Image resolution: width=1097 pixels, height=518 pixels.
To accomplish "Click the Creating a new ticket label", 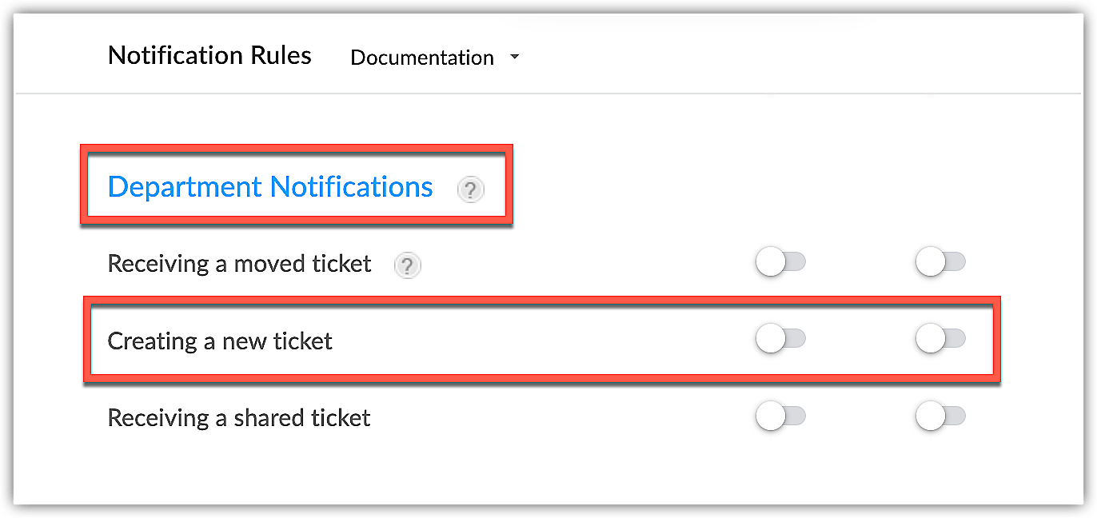I will tap(220, 341).
